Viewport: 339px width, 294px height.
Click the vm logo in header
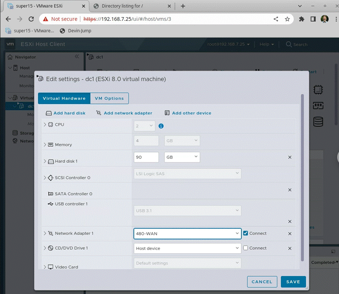click(x=10, y=44)
